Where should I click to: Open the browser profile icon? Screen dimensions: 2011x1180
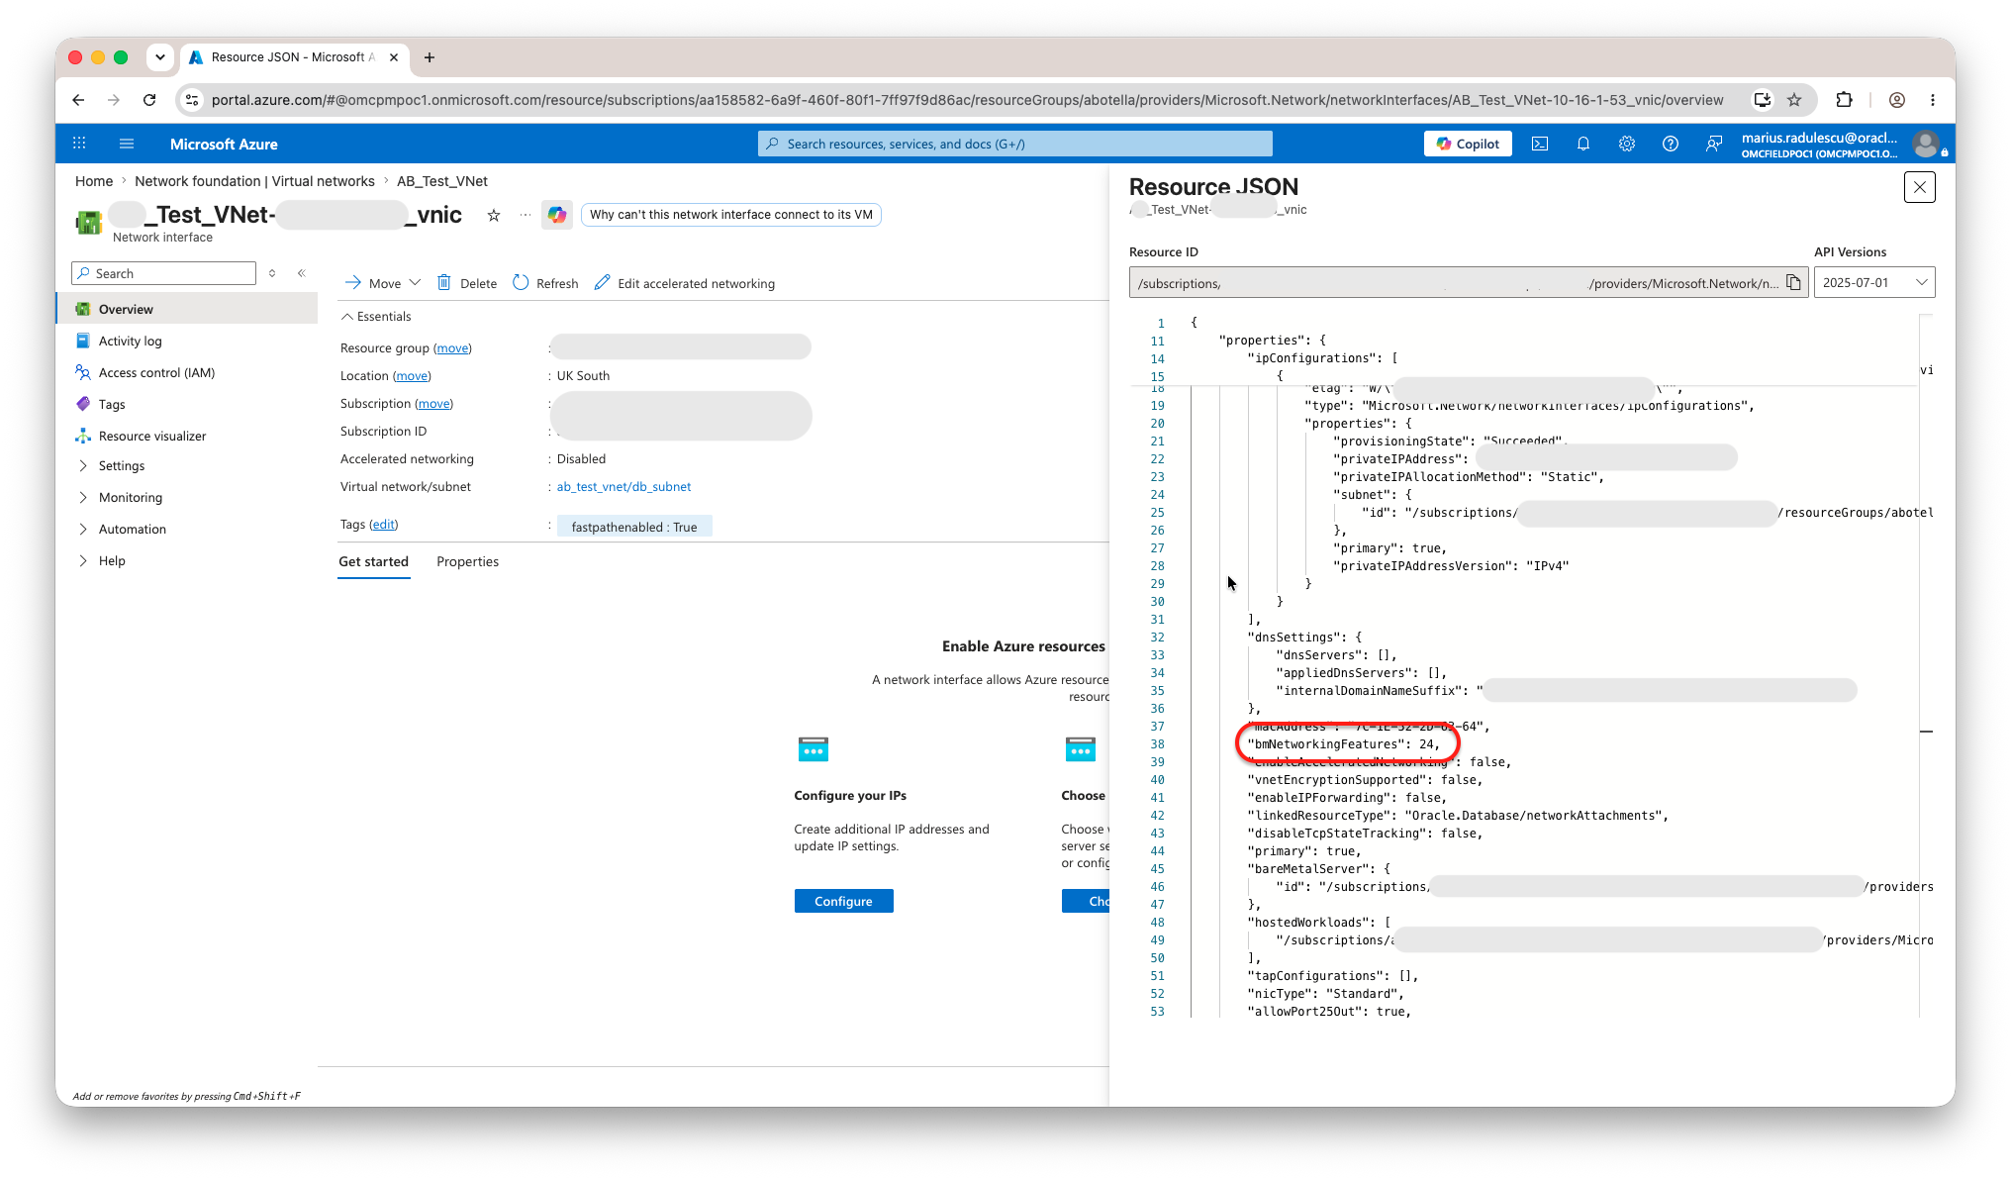[1897, 100]
